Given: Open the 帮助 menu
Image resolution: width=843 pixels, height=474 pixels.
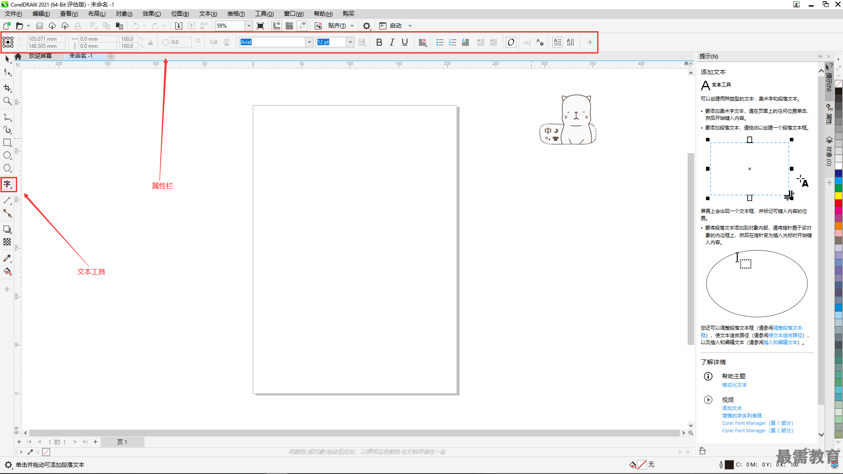Looking at the screenshot, I should [x=323, y=14].
